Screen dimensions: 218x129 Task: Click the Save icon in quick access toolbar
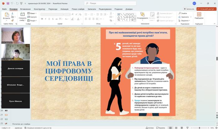point(7,3)
